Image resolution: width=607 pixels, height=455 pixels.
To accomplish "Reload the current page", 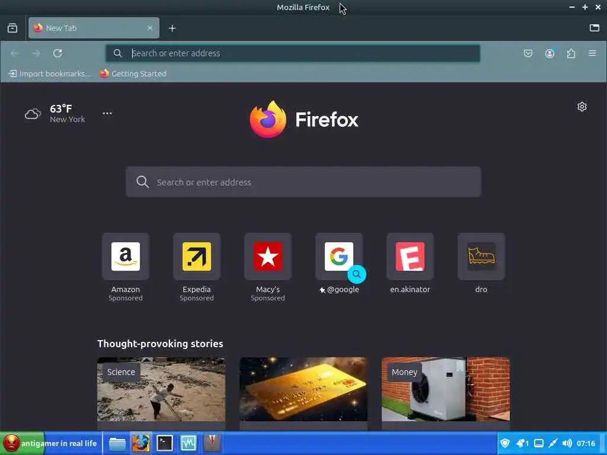I will coord(57,53).
